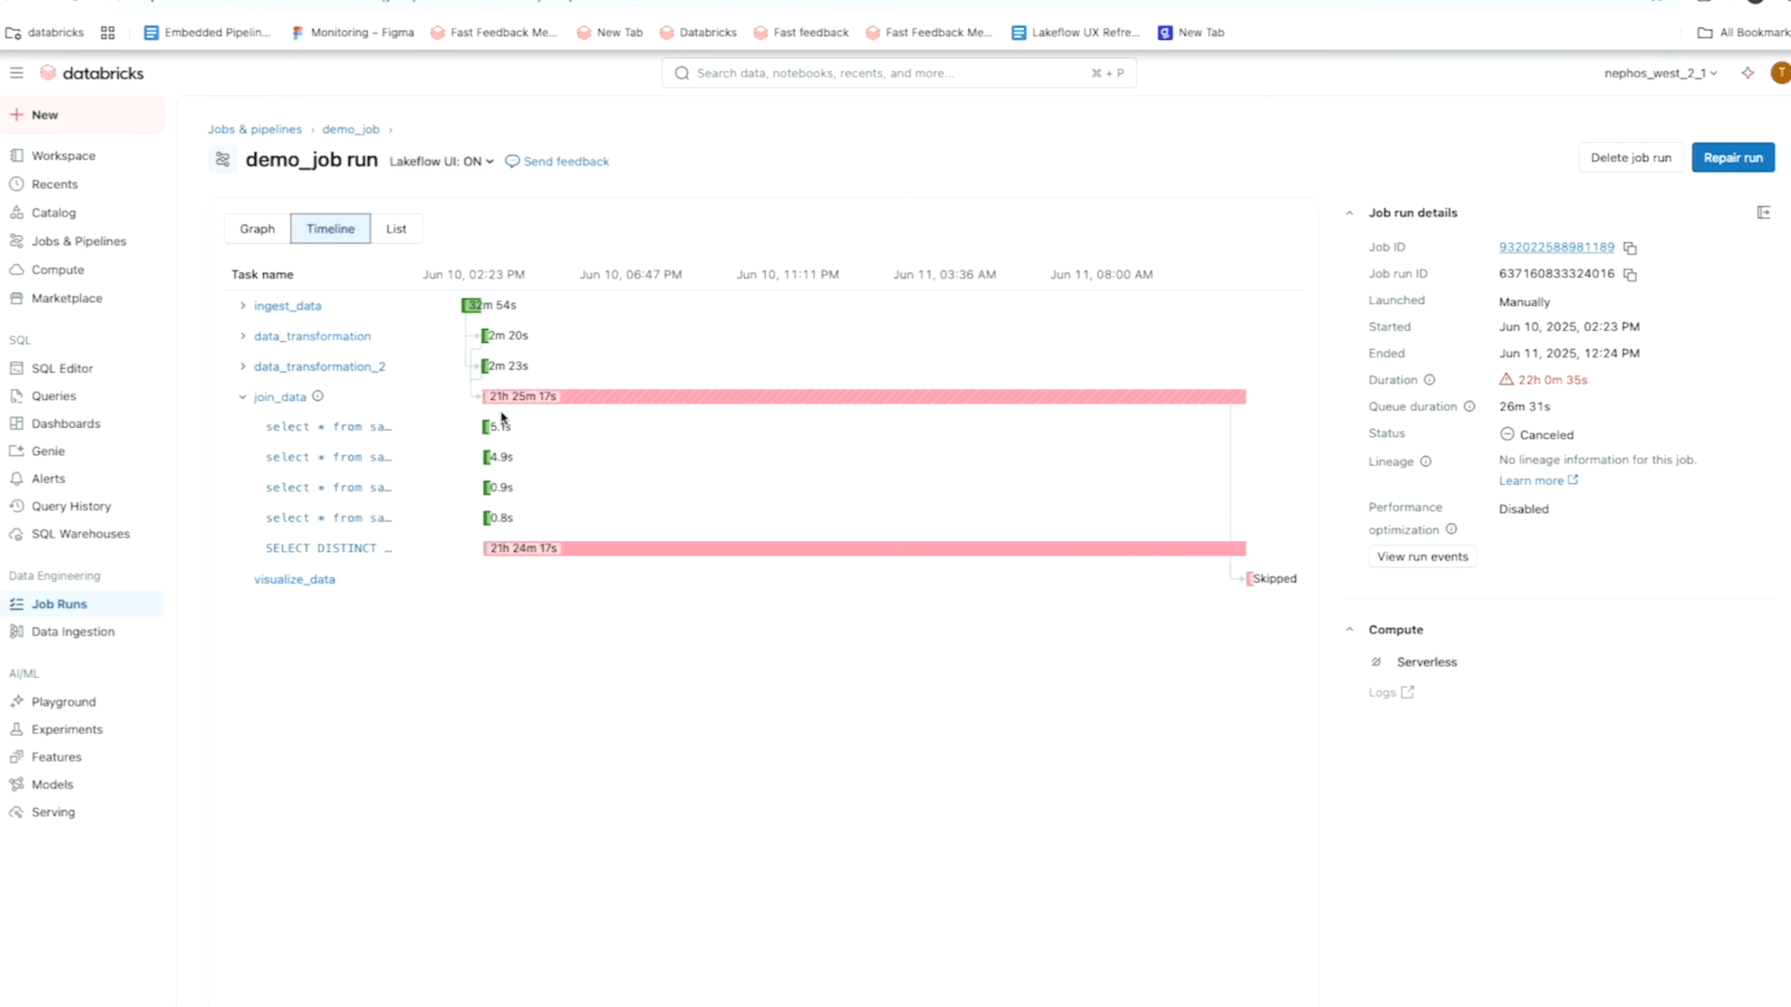Image resolution: width=1791 pixels, height=1007 pixels.
Task: Expand the ingest_data task row
Action: [x=243, y=306]
